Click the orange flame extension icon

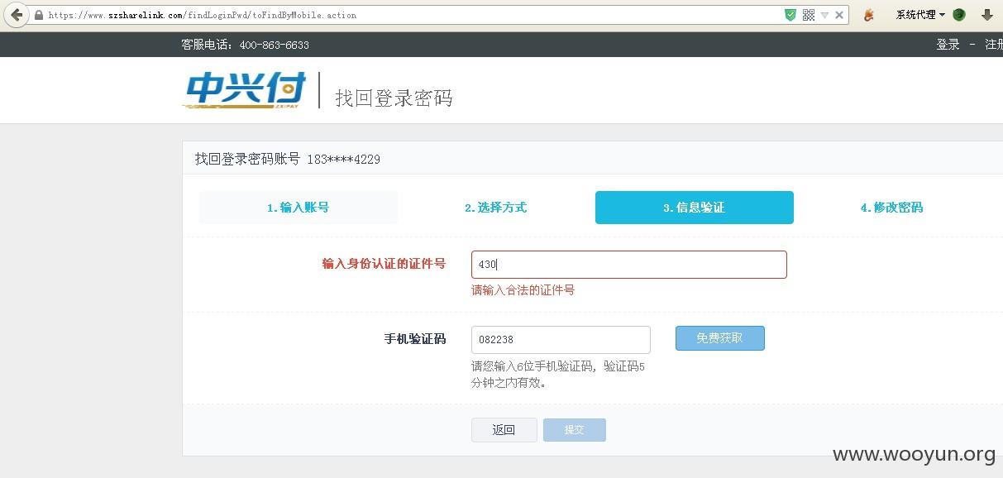point(868,15)
